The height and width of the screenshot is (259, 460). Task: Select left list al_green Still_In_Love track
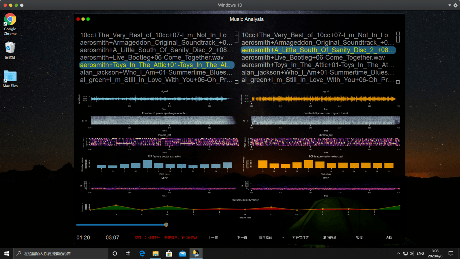pos(156,80)
